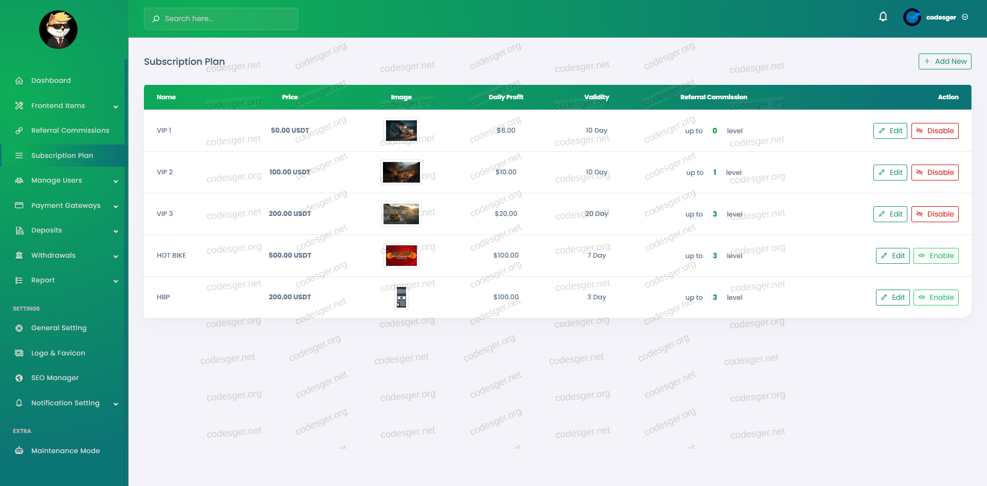
Task: Disable the VIP 3 subscription plan
Action: click(935, 214)
